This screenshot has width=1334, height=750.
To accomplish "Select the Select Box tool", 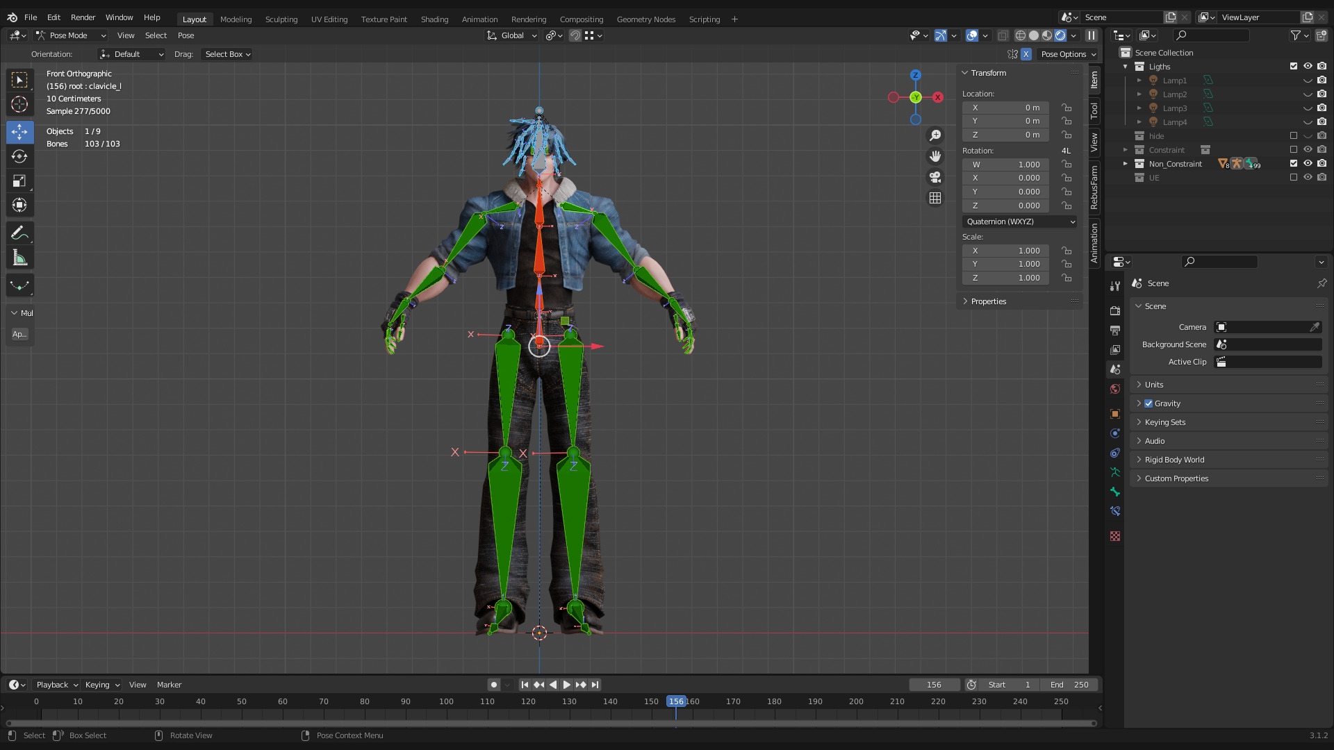I will [x=19, y=81].
